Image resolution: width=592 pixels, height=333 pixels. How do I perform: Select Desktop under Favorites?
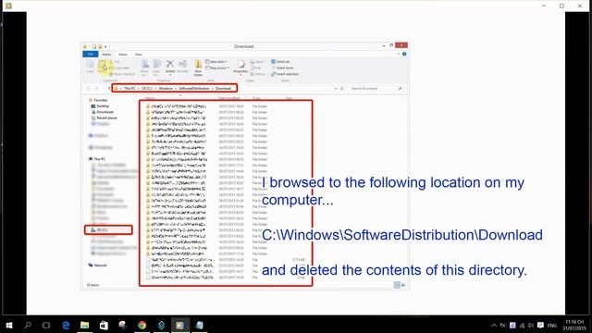click(x=101, y=106)
